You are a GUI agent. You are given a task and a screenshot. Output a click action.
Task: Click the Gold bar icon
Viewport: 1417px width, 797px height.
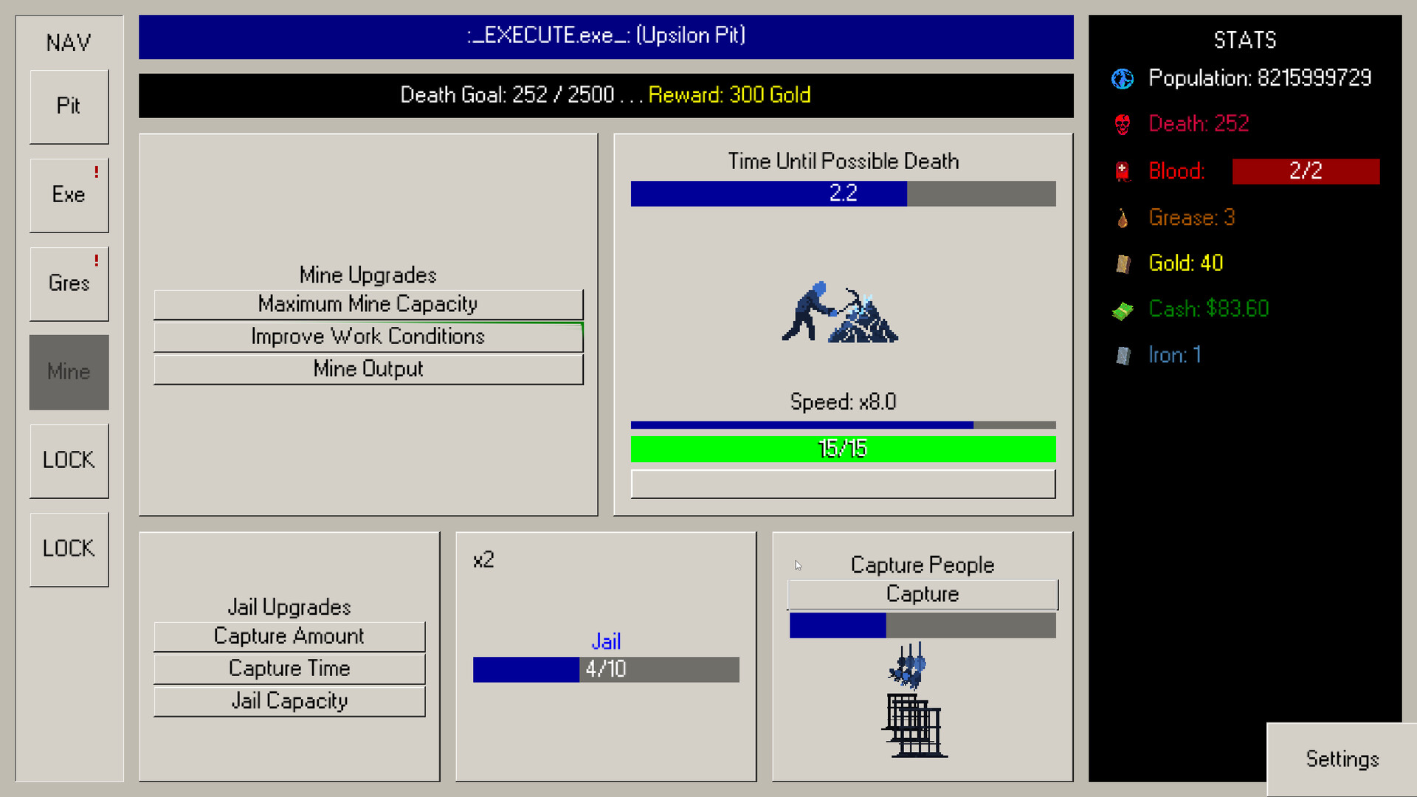(1123, 263)
